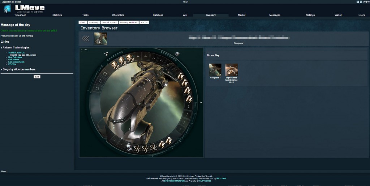Click the drone icon above the fitting wheel
370x186 pixels.
point(106,54)
